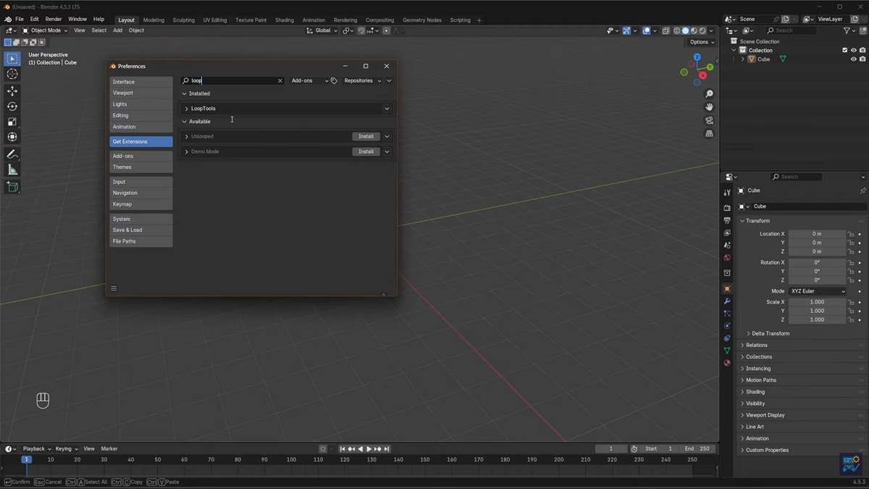
Task: Open the Shading workspace tab
Action: click(x=285, y=20)
